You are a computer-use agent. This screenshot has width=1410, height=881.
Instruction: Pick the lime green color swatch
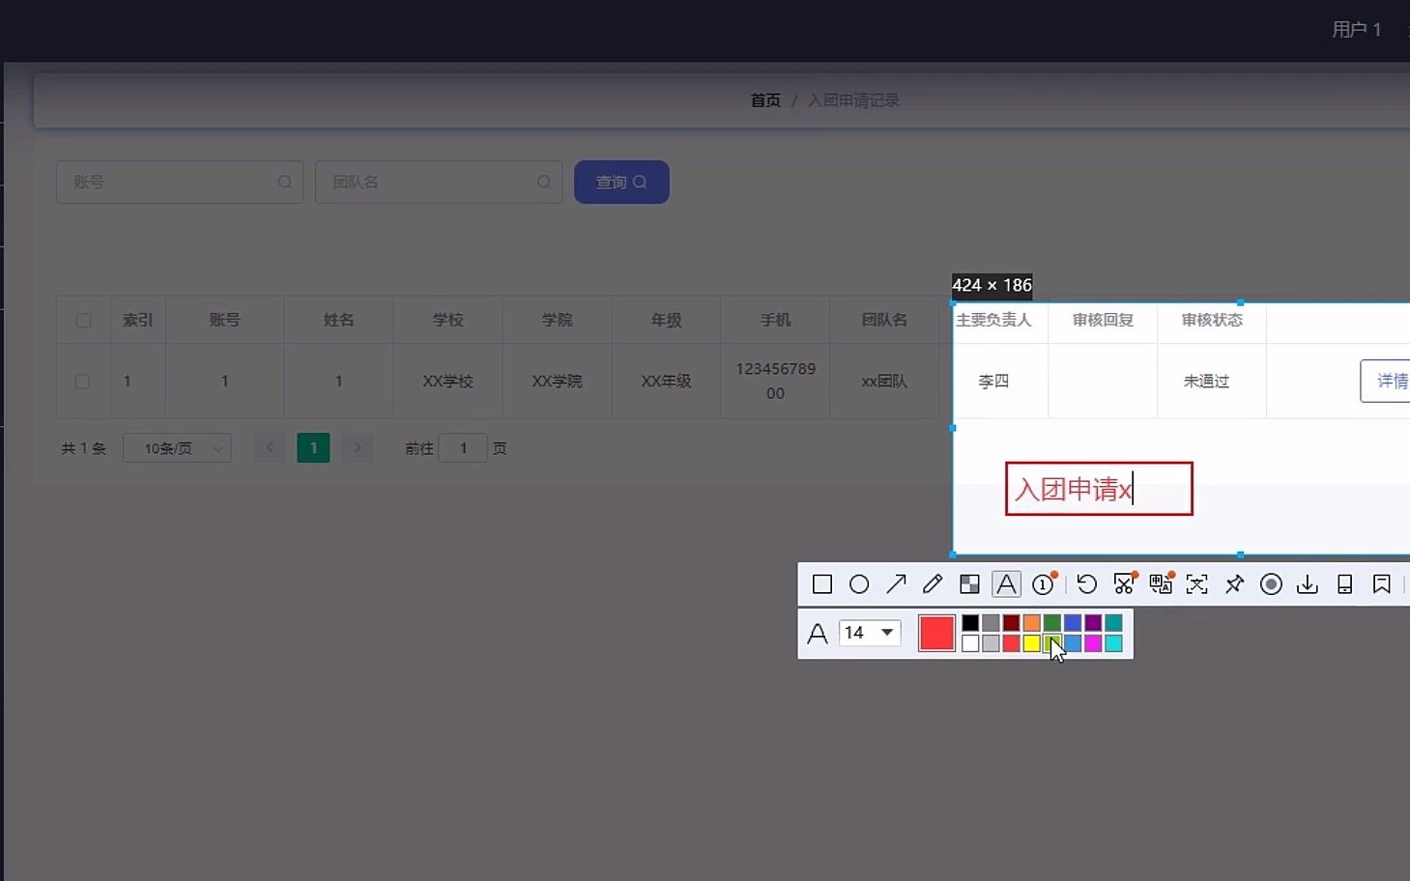tap(1051, 643)
